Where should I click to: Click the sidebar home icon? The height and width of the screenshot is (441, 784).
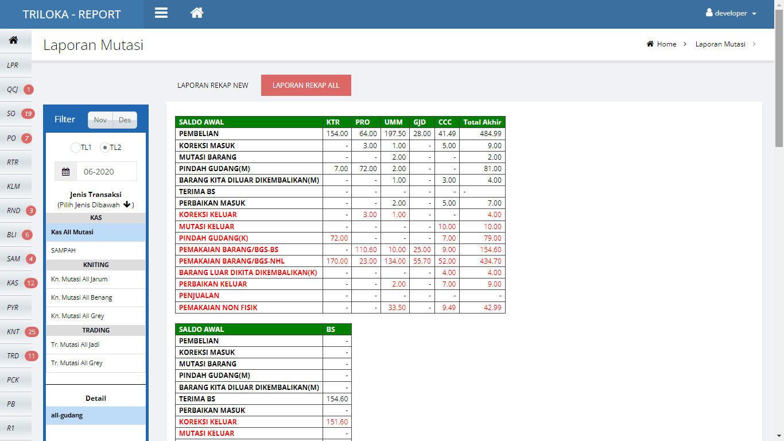(x=13, y=40)
